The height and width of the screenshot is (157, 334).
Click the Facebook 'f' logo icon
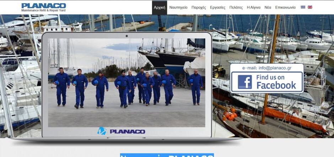pyautogui.click(x=245, y=82)
